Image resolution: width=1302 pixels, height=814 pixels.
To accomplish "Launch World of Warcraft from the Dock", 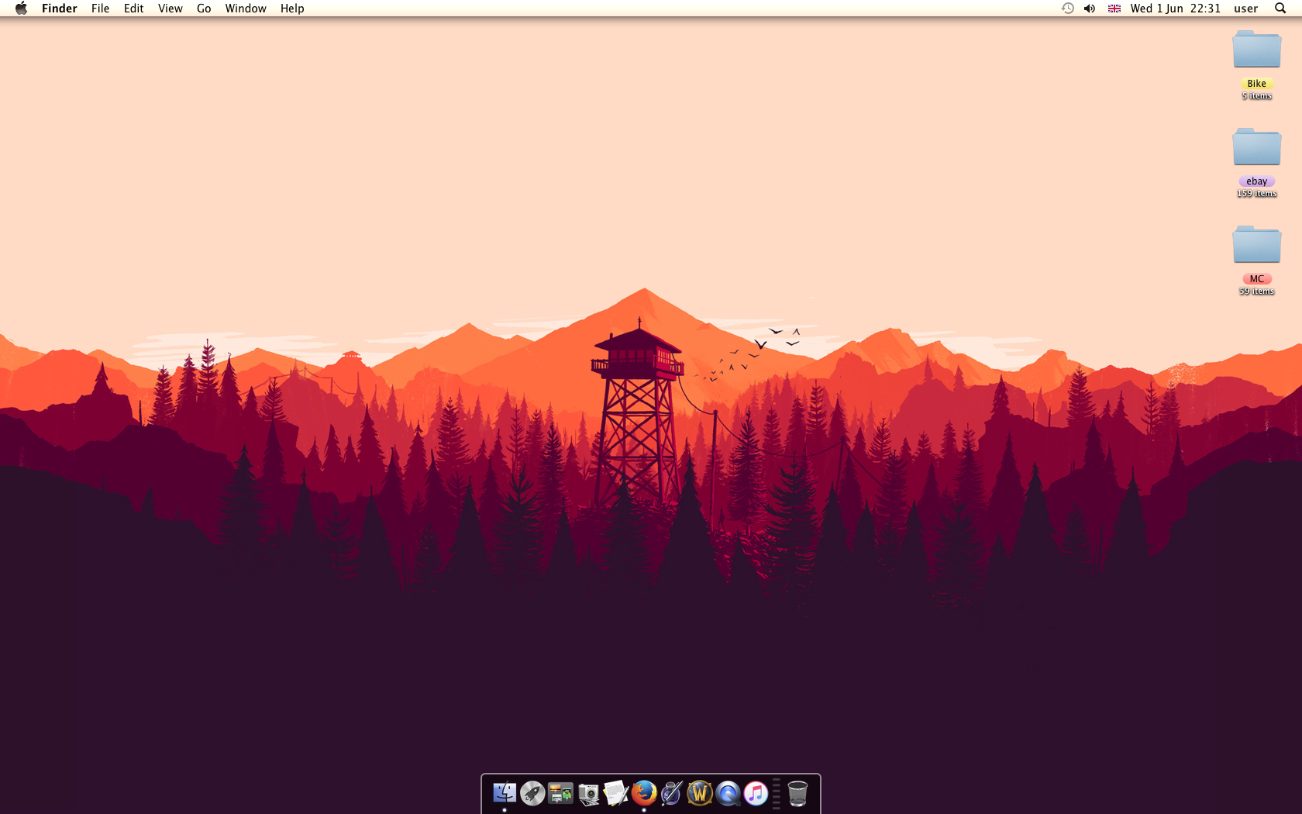I will point(700,793).
